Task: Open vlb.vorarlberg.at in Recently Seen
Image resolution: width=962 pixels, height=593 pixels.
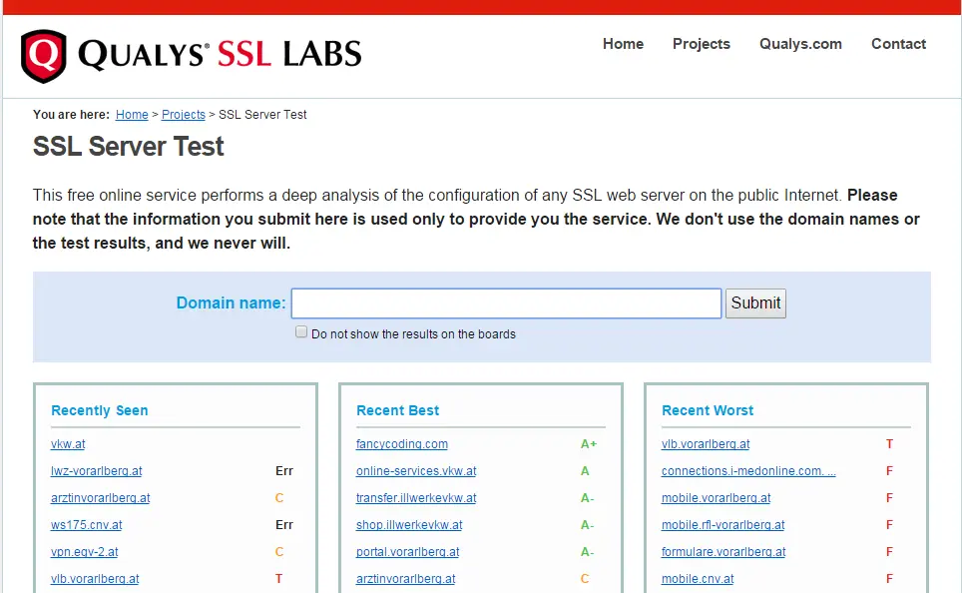Action: (x=95, y=579)
